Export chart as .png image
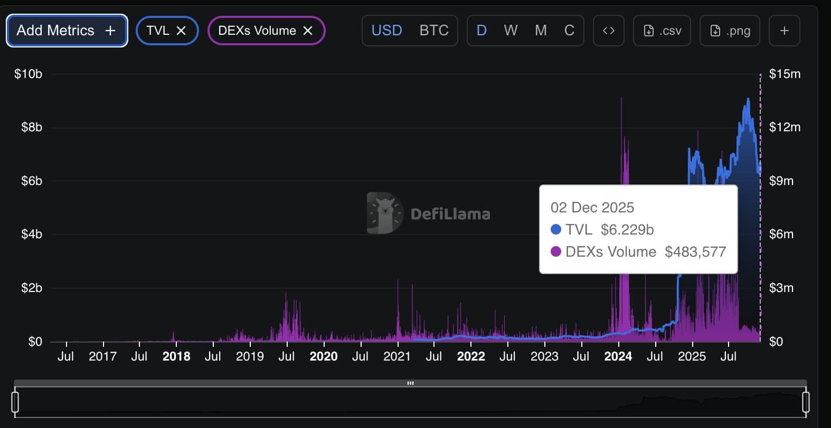 tap(730, 31)
